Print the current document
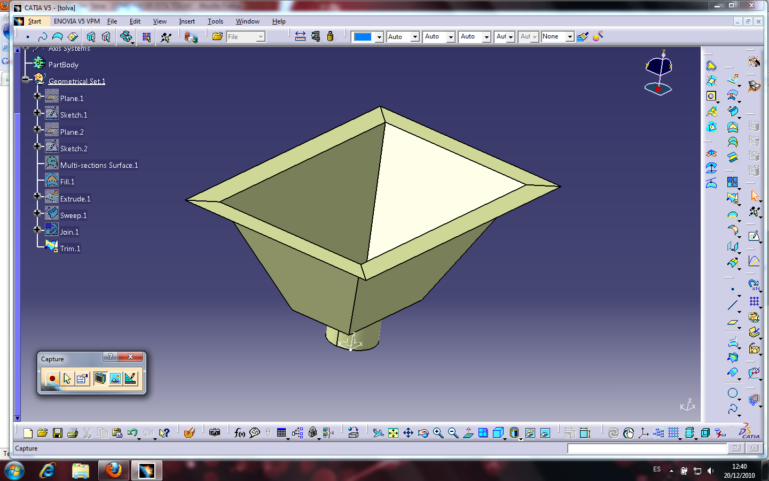769x481 pixels. pos(73,433)
